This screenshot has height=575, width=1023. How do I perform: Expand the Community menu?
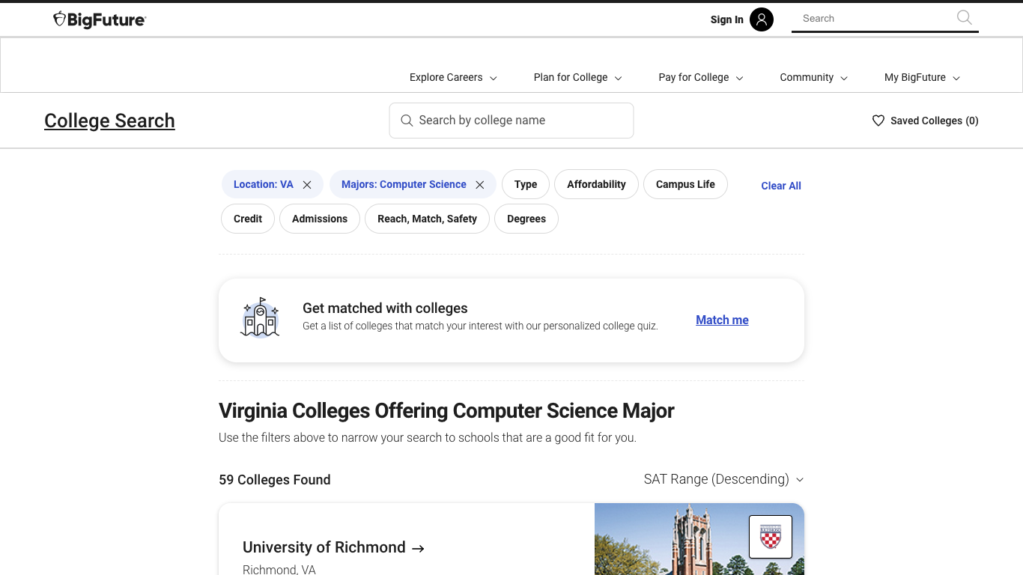pyautogui.click(x=813, y=77)
